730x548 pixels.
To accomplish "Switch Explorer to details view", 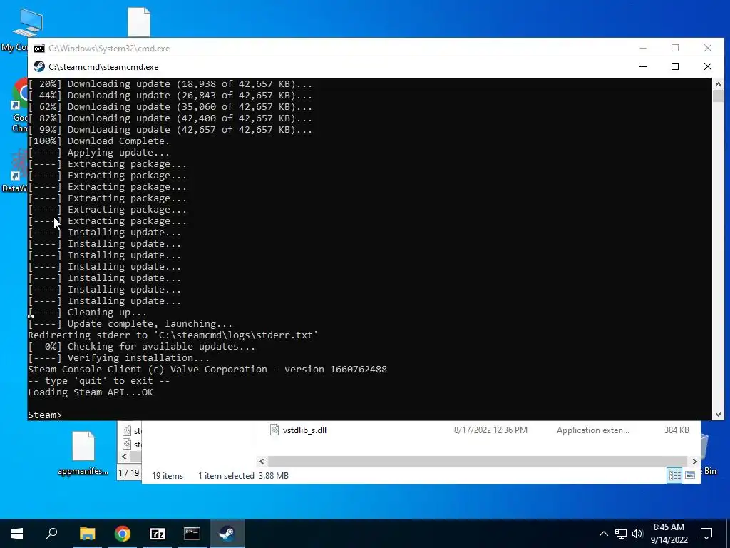I will tap(674, 475).
